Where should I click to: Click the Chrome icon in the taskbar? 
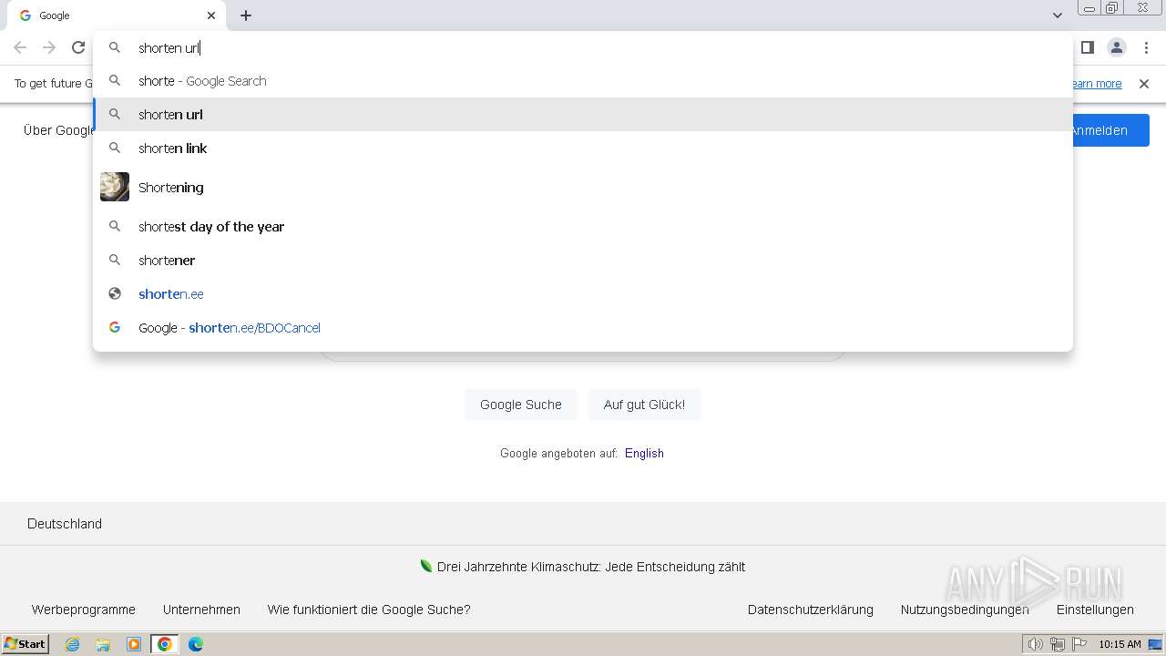(x=165, y=644)
